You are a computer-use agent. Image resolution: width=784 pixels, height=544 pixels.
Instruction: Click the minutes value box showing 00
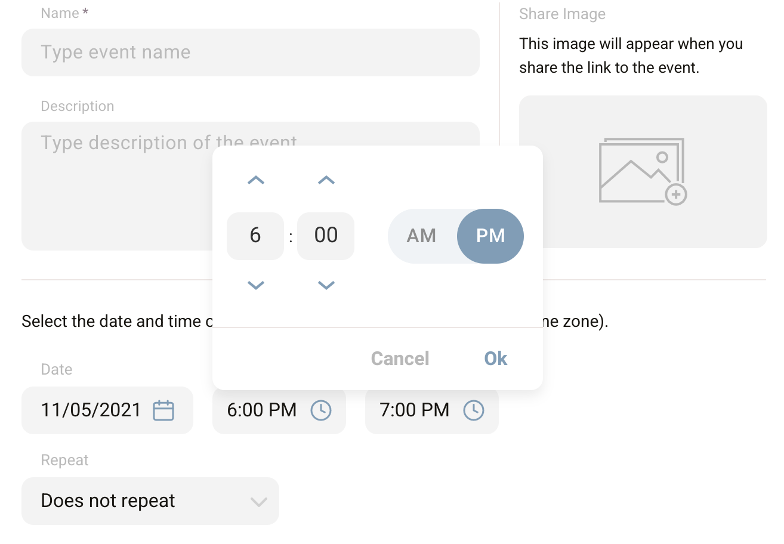[326, 236]
